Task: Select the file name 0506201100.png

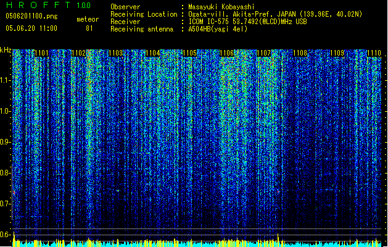Action: tap(31, 16)
